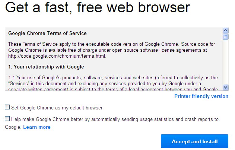235x150 pixels.
Task: Click the "1. Your relationship with Google" heading
Action: click(x=46, y=67)
